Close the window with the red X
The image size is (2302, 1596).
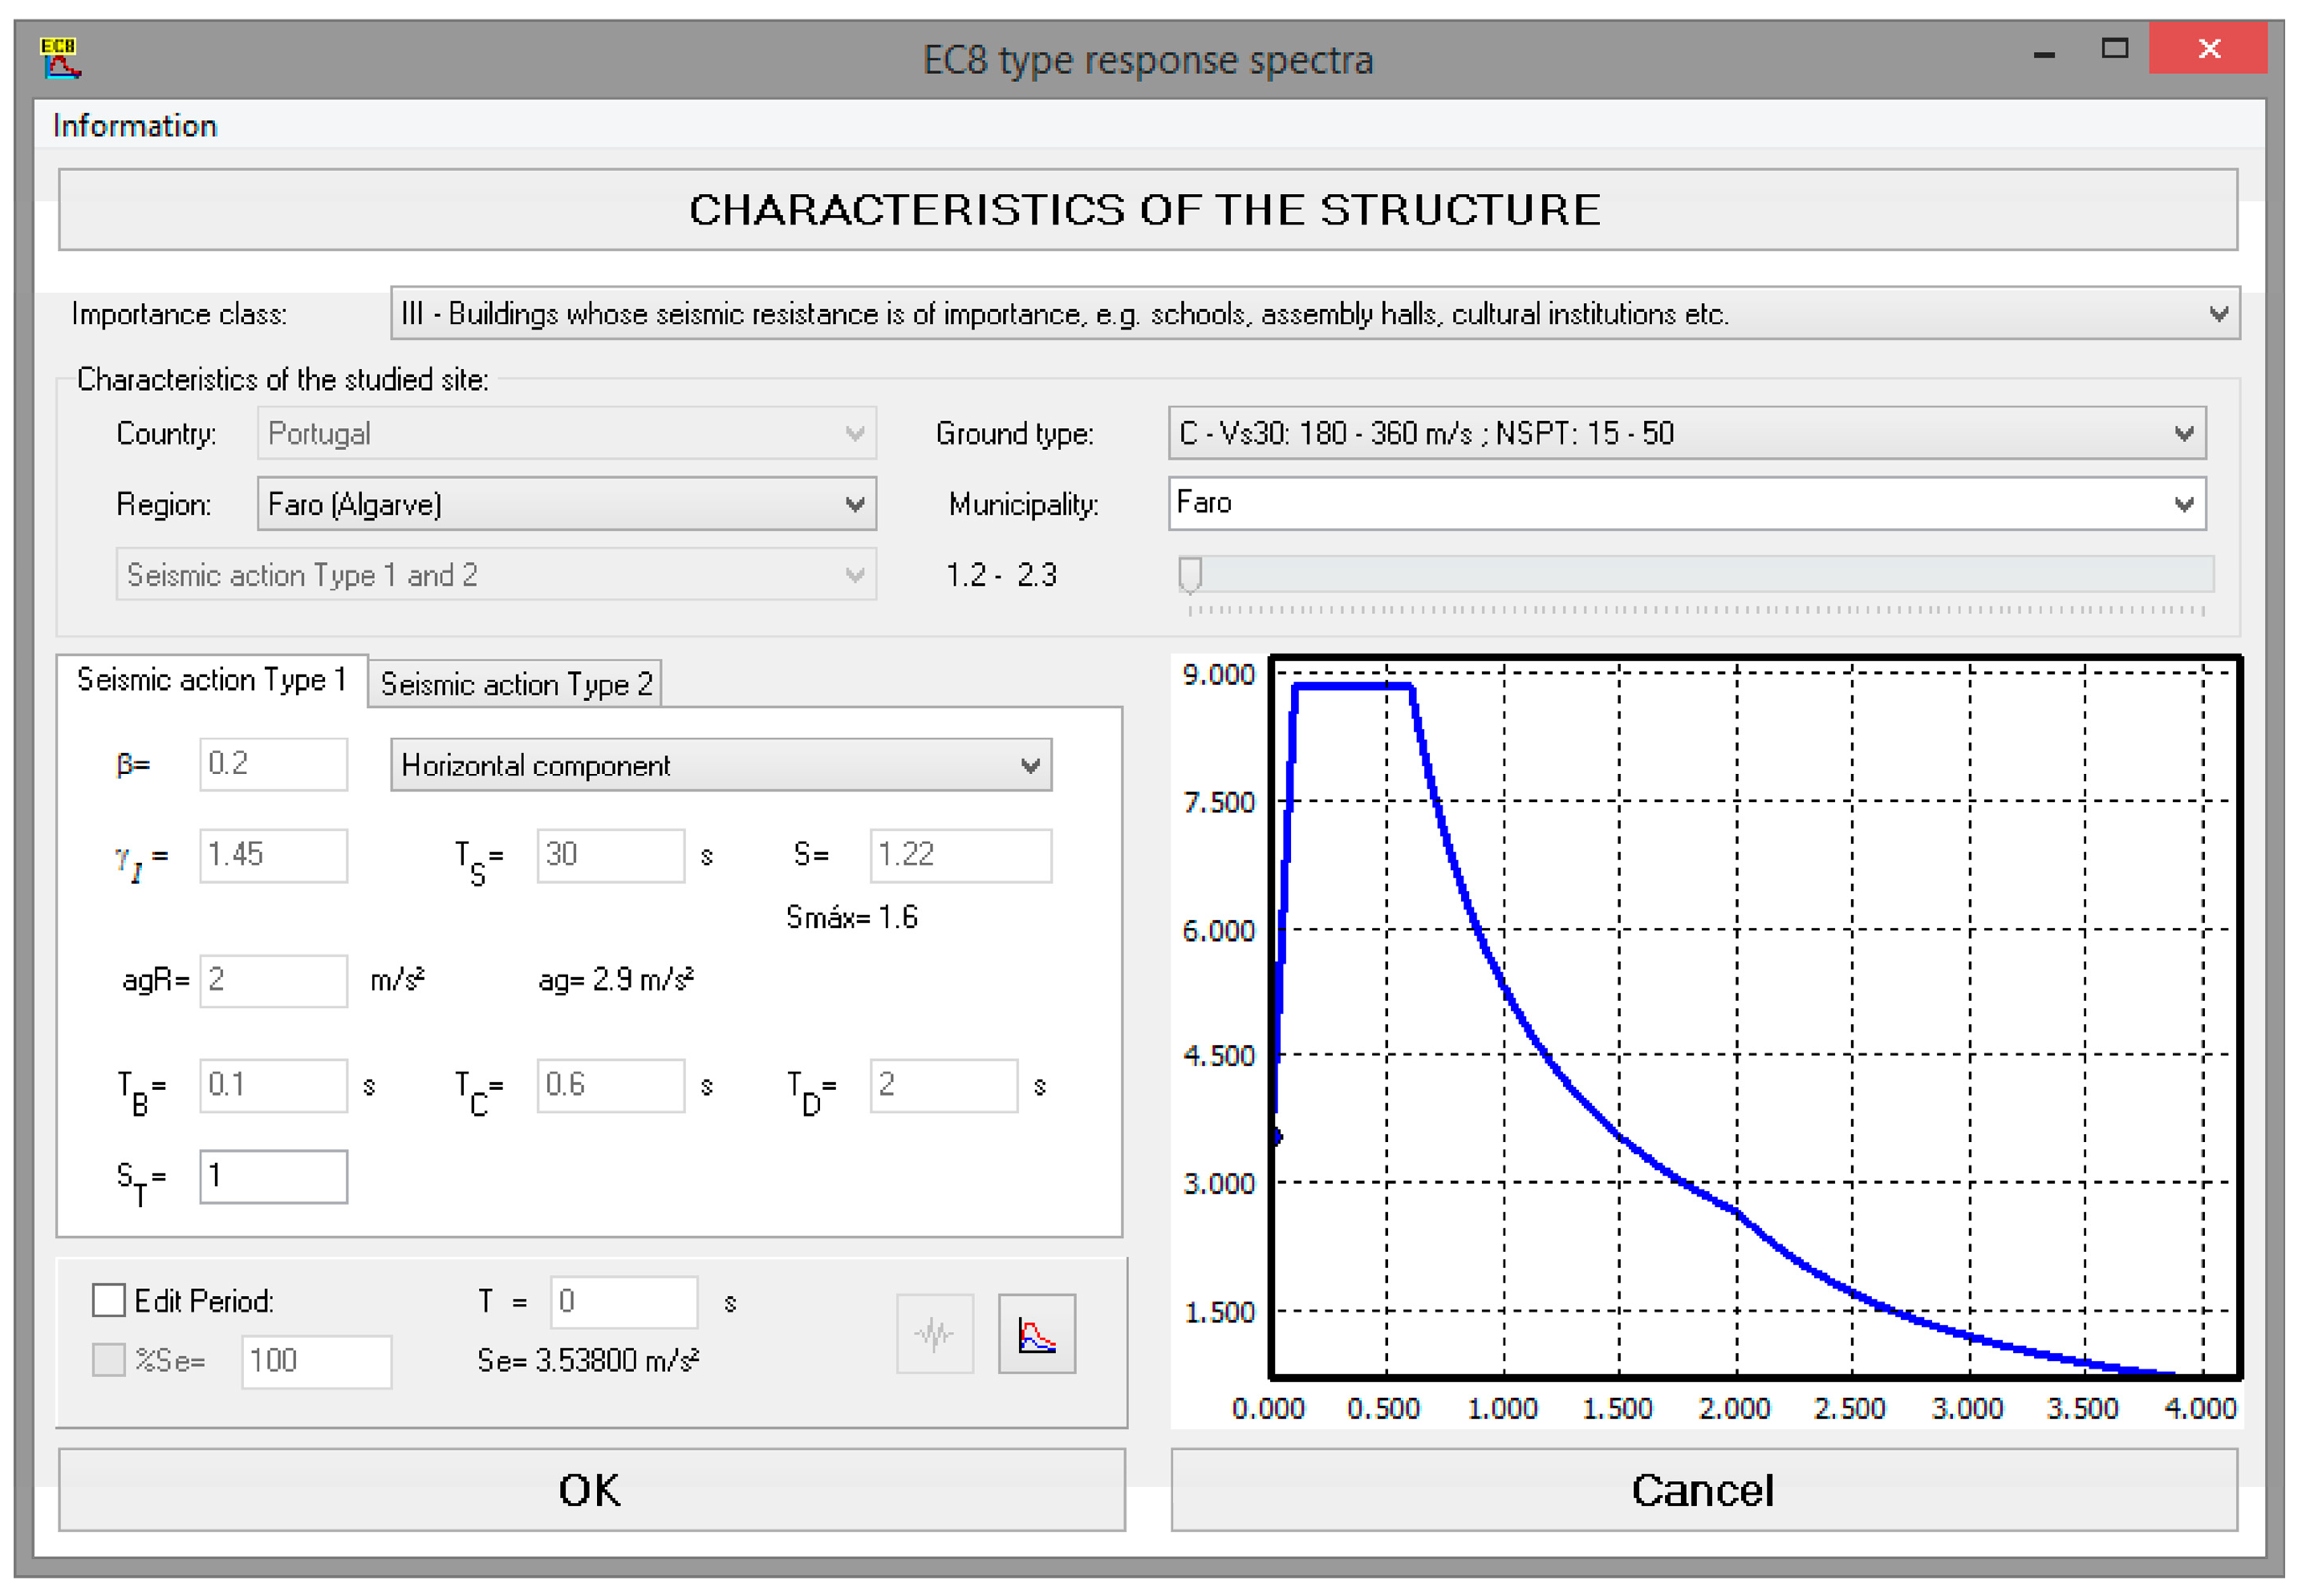click(x=2208, y=48)
